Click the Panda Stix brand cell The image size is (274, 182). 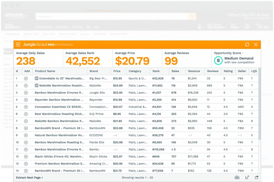coord(97,143)
